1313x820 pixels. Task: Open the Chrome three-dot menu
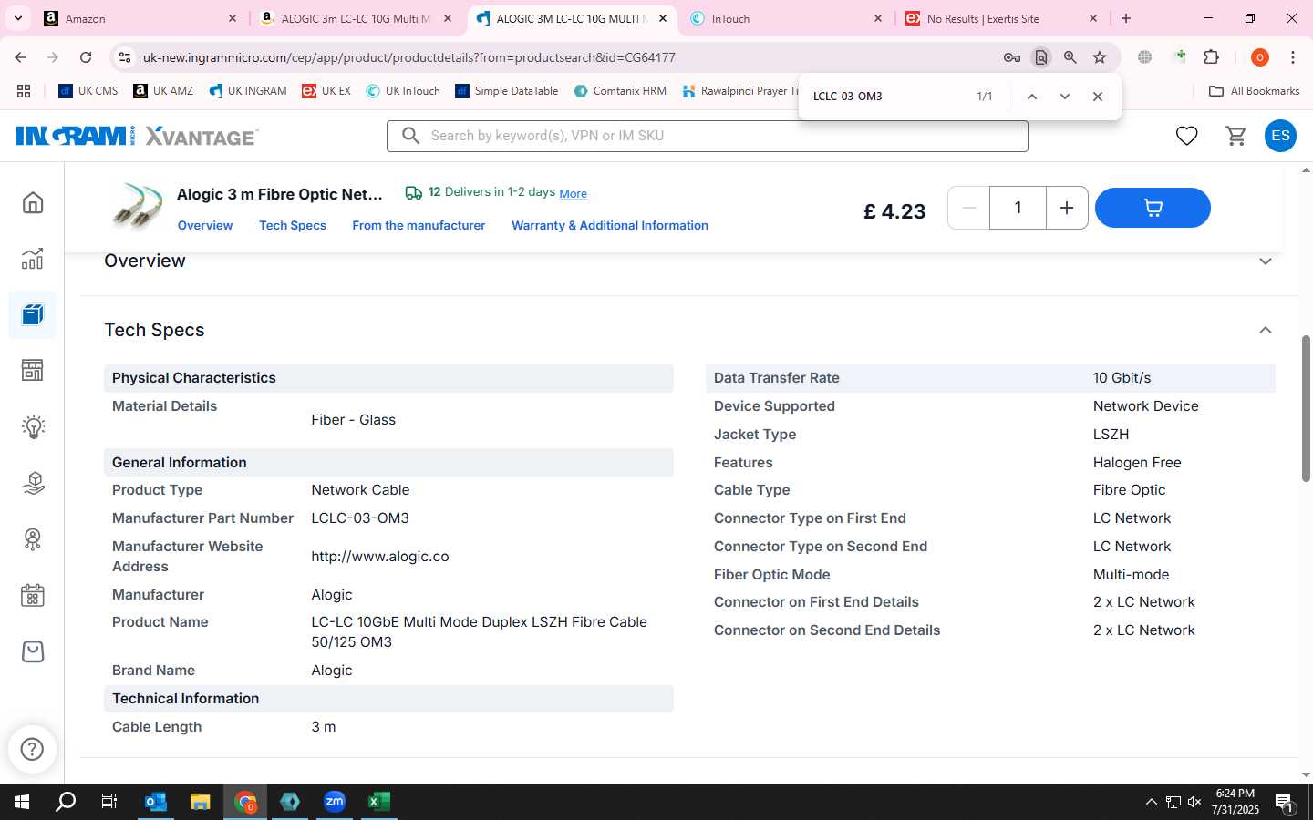tap(1293, 57)
